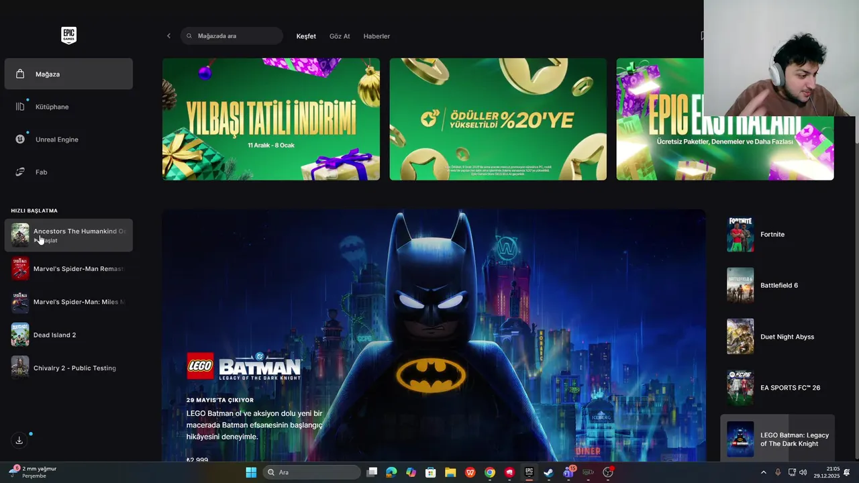The image size is (859, 483).
Task: Open the Windows Start menu
Action: tap(251, 472)
